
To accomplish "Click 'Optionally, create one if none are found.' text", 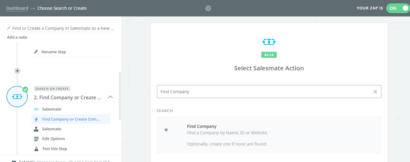I will [227, 144].
